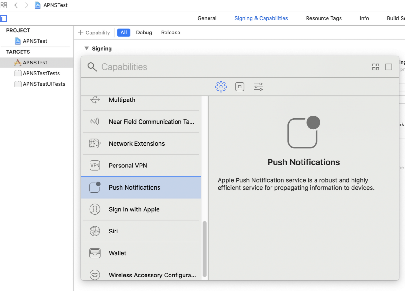
Task: Choose Siri capability row
Action: (141, 231)
